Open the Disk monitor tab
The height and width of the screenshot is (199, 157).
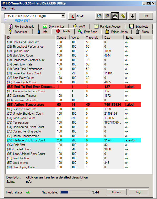(x=54, y=26)
